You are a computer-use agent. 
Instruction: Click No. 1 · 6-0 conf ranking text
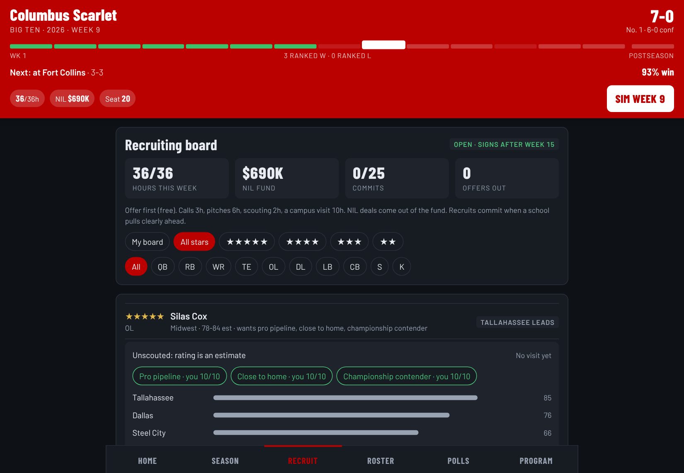click(x=650, y=30)
